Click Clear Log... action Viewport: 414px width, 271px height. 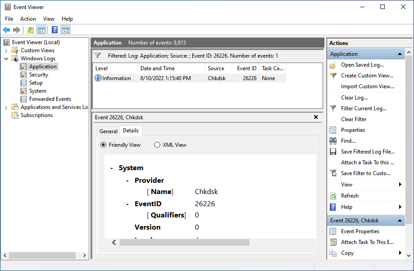tap(354, 98)
